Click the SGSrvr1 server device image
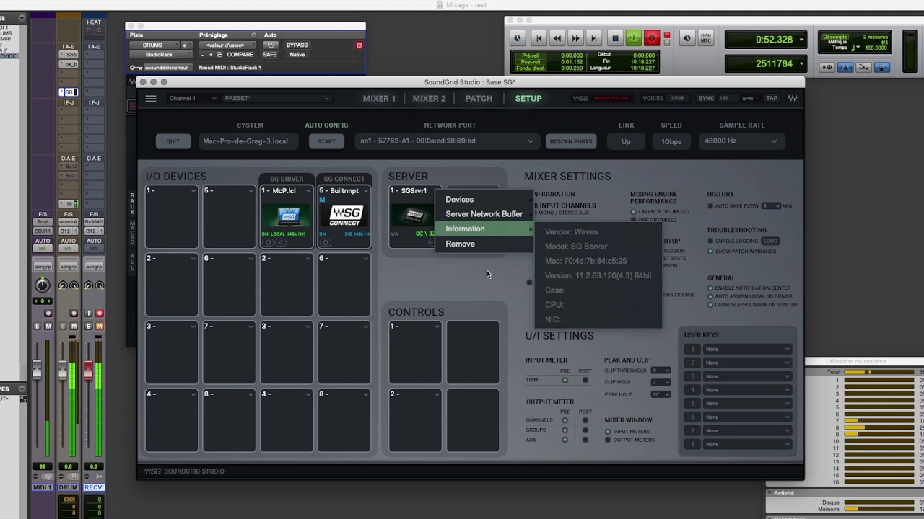This screenshot has width=924, height=519. [413, 216]
